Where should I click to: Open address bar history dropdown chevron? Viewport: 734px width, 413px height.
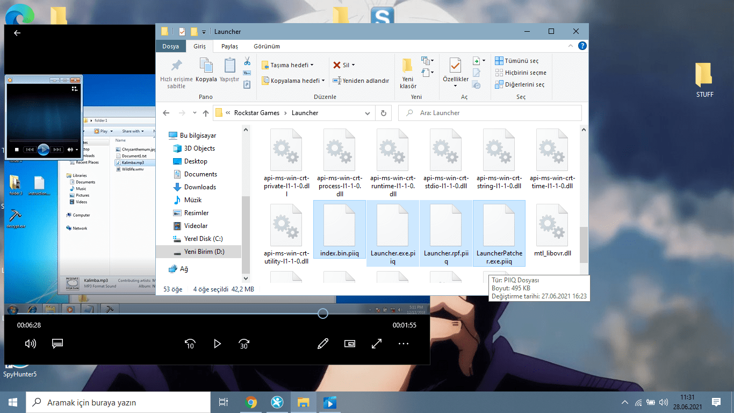click(368, 113)
